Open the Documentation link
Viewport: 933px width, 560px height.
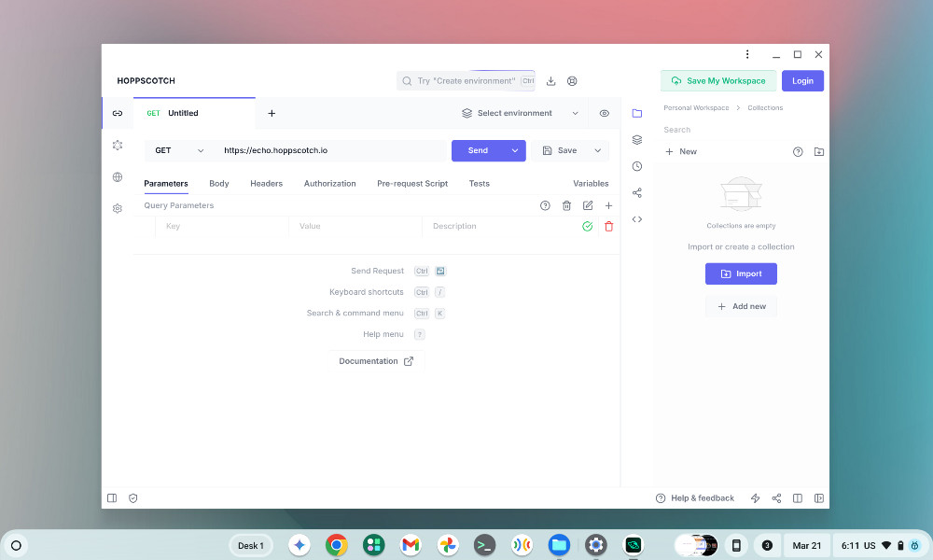click(x=376, y=361)
